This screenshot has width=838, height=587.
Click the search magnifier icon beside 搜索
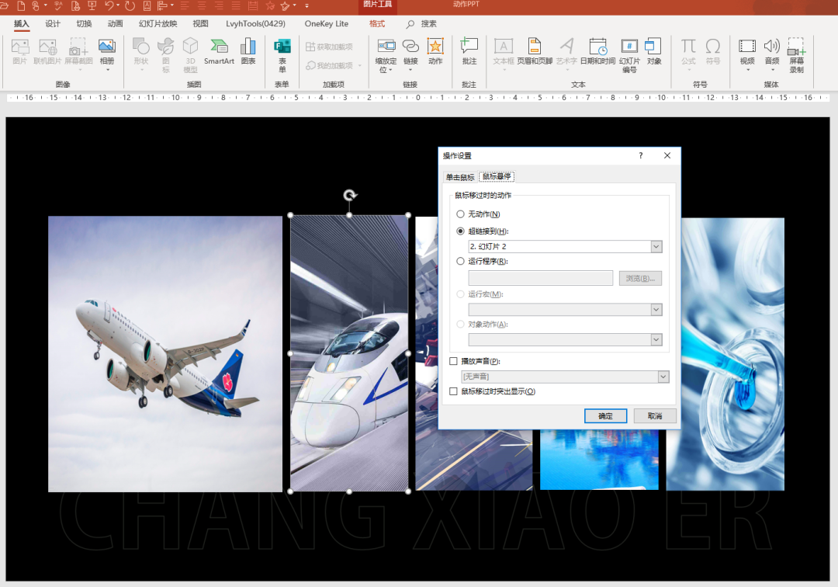coord(410,24)
